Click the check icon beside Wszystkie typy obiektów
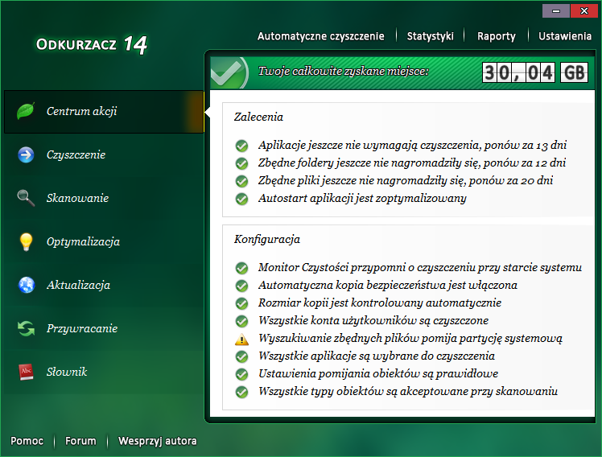Screen dimensions: 602x457 click(242, 392)
